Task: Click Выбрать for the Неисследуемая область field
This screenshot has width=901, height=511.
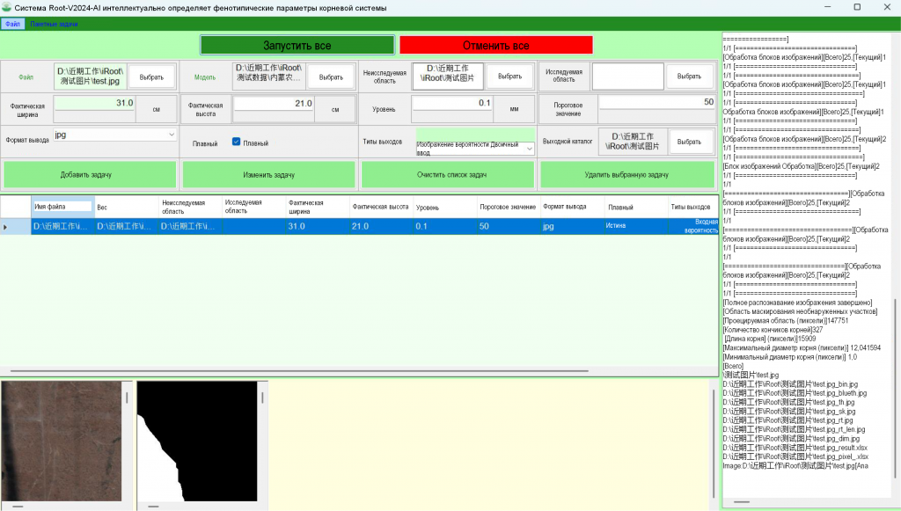Action: pos(509,77)
